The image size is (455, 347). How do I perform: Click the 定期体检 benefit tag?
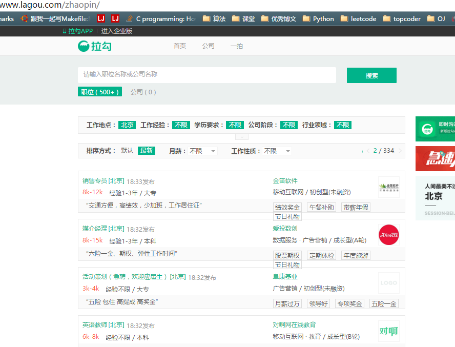click(x=321, y=256)
